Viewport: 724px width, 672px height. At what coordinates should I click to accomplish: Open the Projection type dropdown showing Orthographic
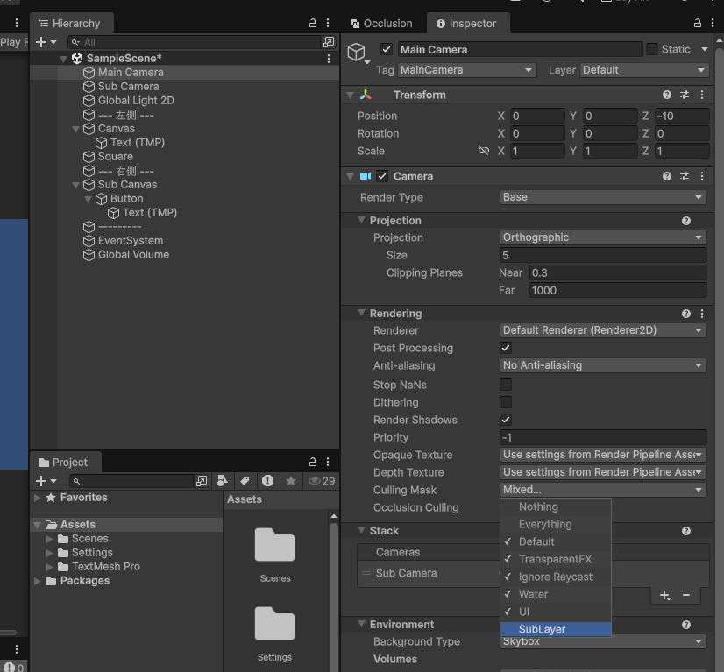[603, 237]
